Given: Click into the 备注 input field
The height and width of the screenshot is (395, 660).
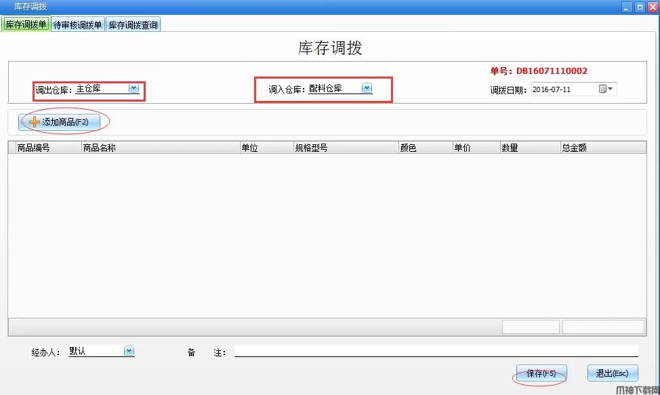Looking at the screenshot, I should click(436, 351).
